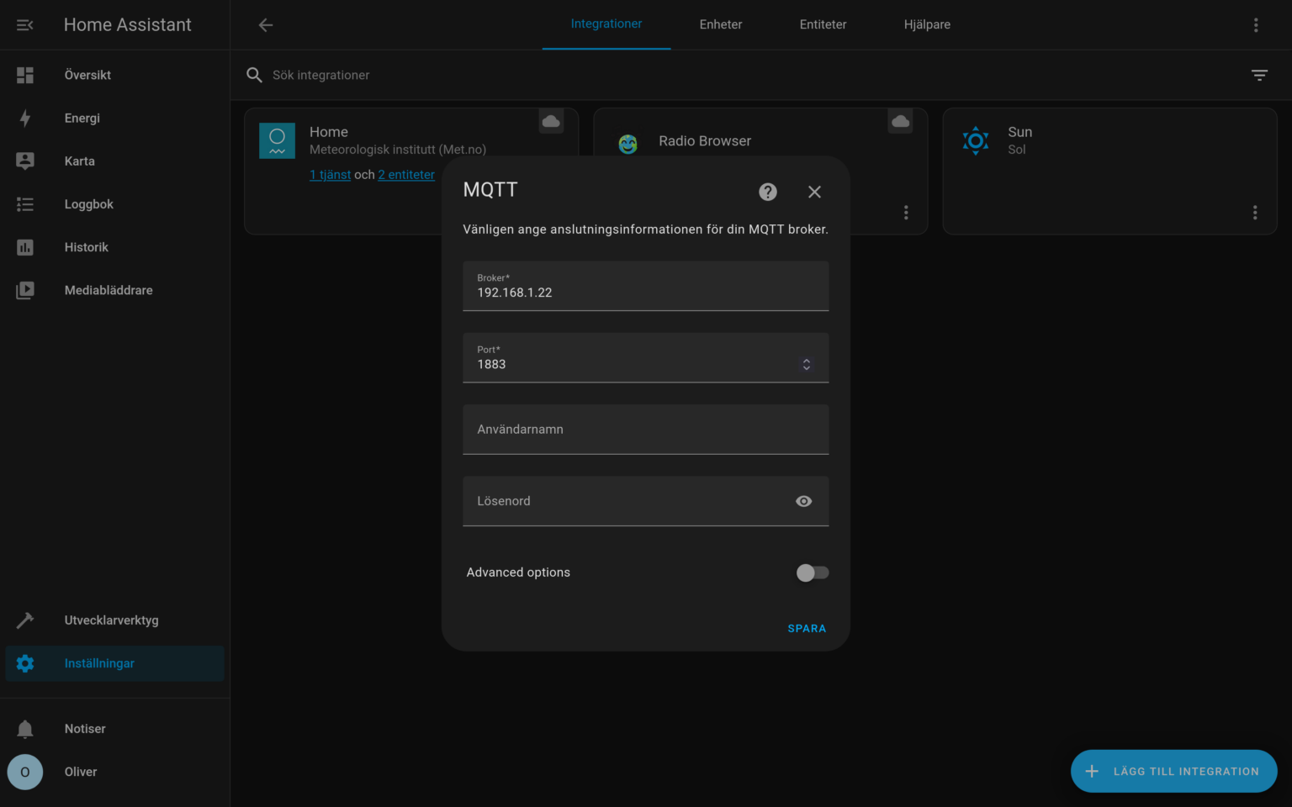Open the Karta map icon
Screen dimensions: 1292x807
[x=25, y=161]
